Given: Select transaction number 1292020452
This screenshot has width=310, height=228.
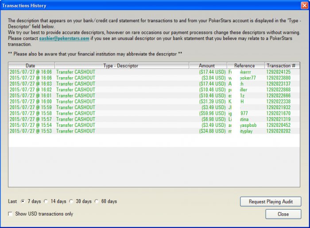Looking at the screenshot, I should pyautogui.click(x=279, y=125).
